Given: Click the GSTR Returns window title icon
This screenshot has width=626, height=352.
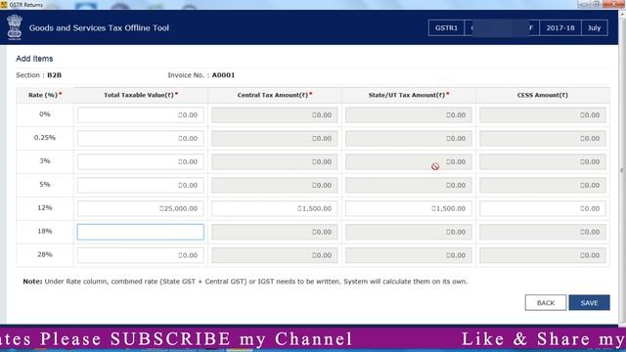Looking at the screenshot, I should (4, 4).
